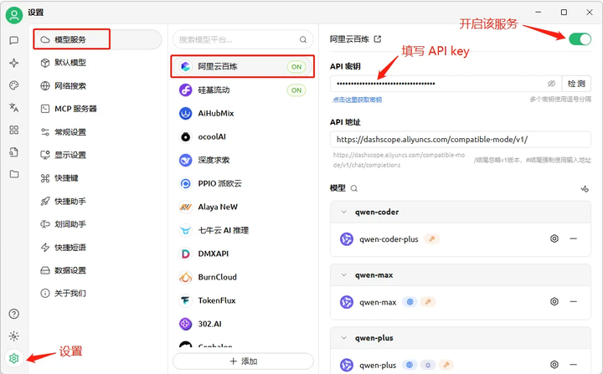Viewport: 603px width, 374px height.
Task: Open 快捷键 settings section
Action: click(x=98, y=178)
